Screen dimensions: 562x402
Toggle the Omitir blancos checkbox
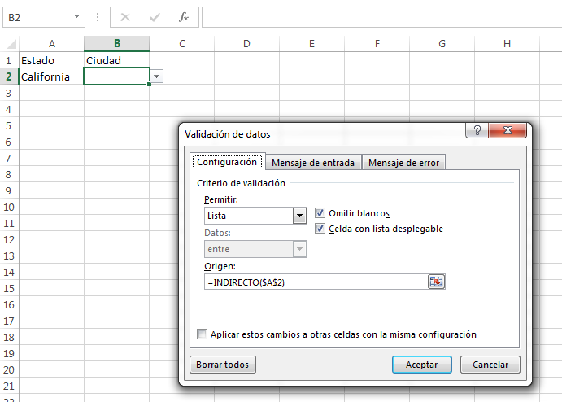click(320, 213)
